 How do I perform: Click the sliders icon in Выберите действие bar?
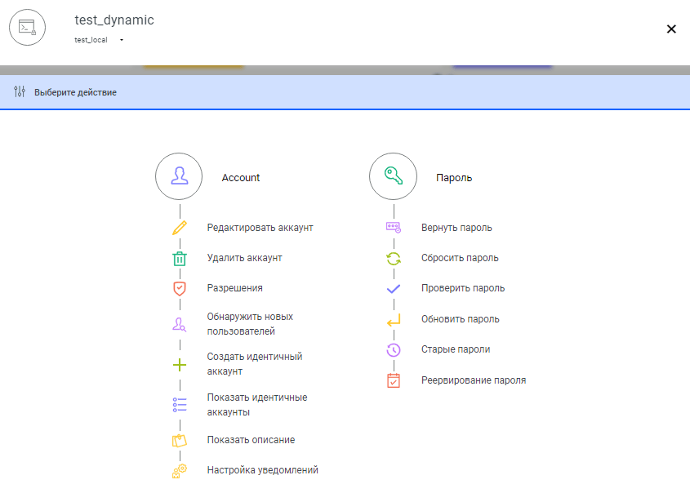click(x=20, y=91)
